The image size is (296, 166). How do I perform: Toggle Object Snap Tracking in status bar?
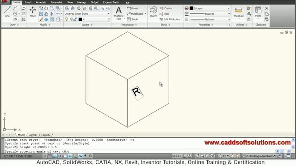(x=70, y=156)
